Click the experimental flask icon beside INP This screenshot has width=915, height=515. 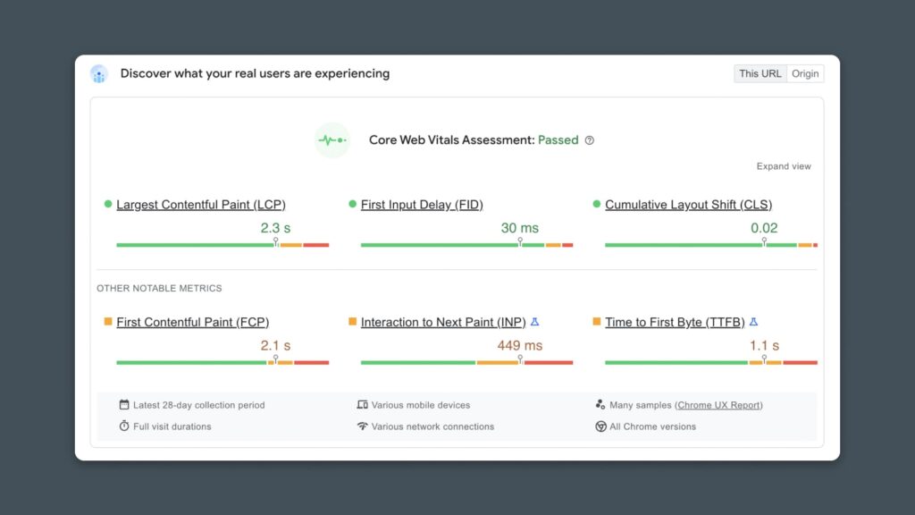coord(534,322)
